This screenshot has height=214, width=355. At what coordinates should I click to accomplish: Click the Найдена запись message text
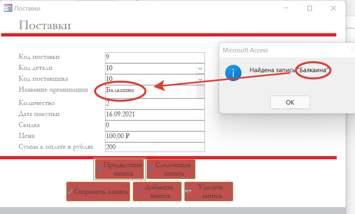289,70
